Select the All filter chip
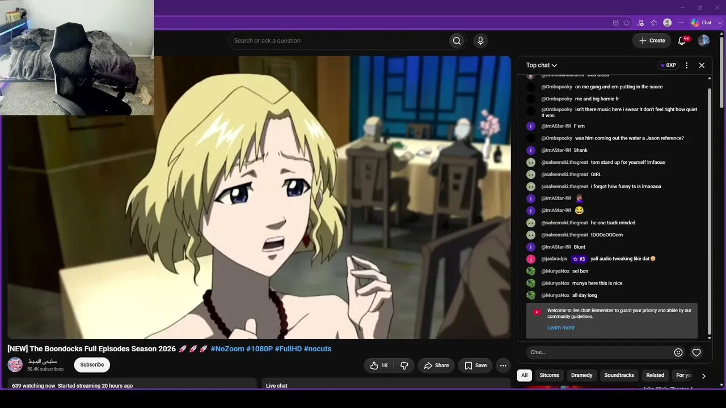The width and height of the screenshot is (726, 408). [524, 375]
